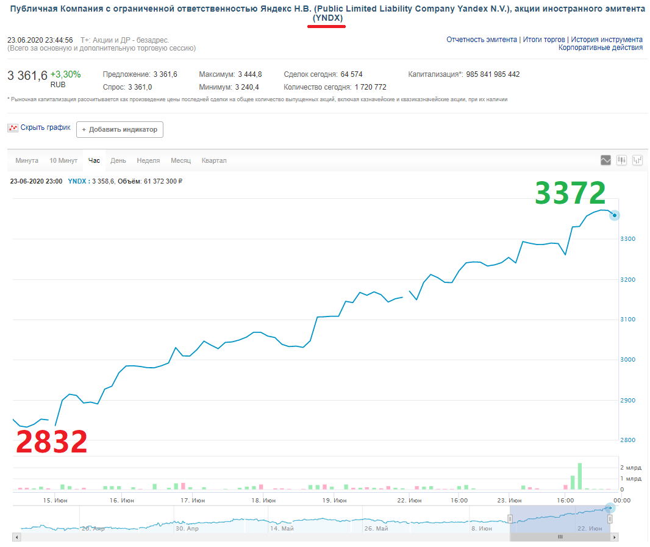
Task: Select the Неделя interval tab
Action: 148,160
